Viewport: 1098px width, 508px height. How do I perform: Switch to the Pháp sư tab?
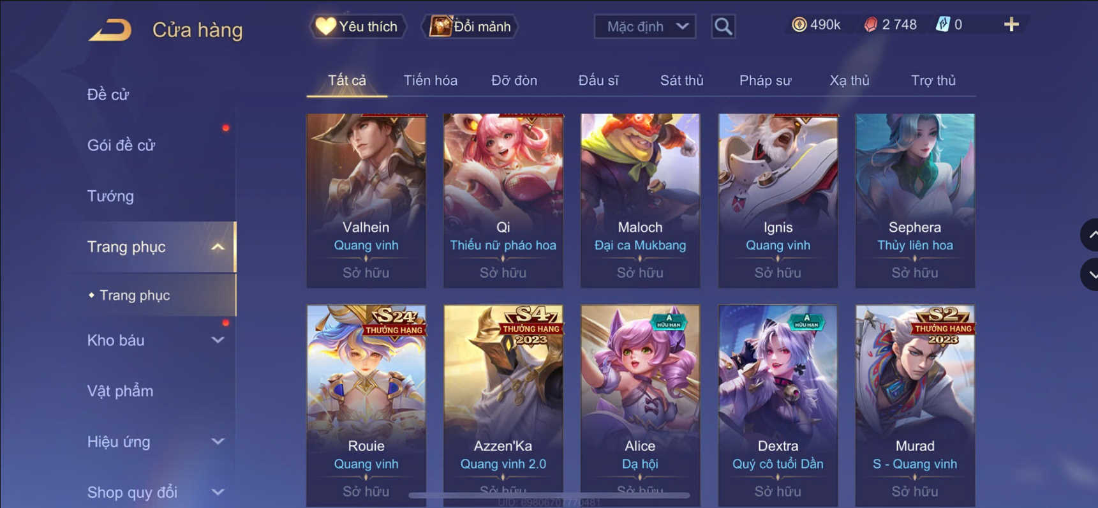pyautogui.click(x=765, y=80)
